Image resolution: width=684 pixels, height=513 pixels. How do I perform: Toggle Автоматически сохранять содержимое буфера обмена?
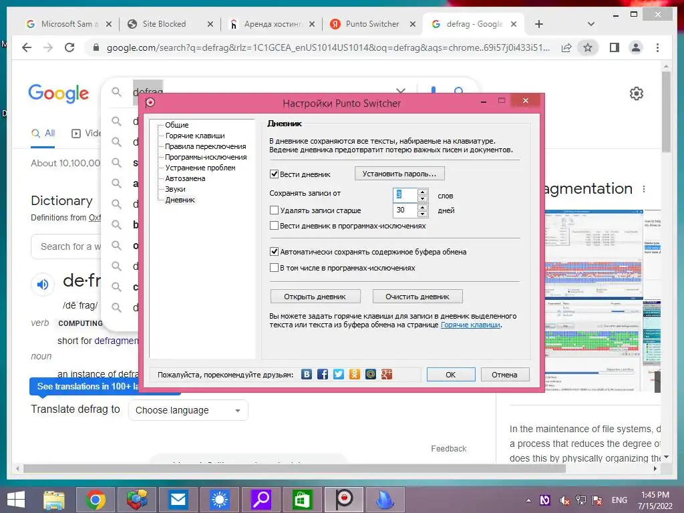[274, 251]
